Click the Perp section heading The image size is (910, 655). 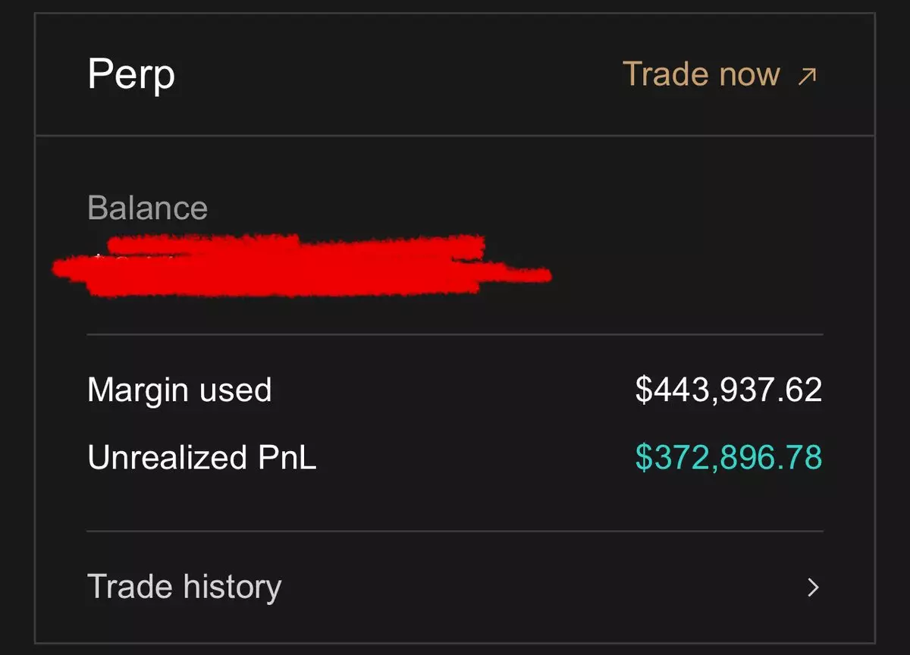coord(131,74)
